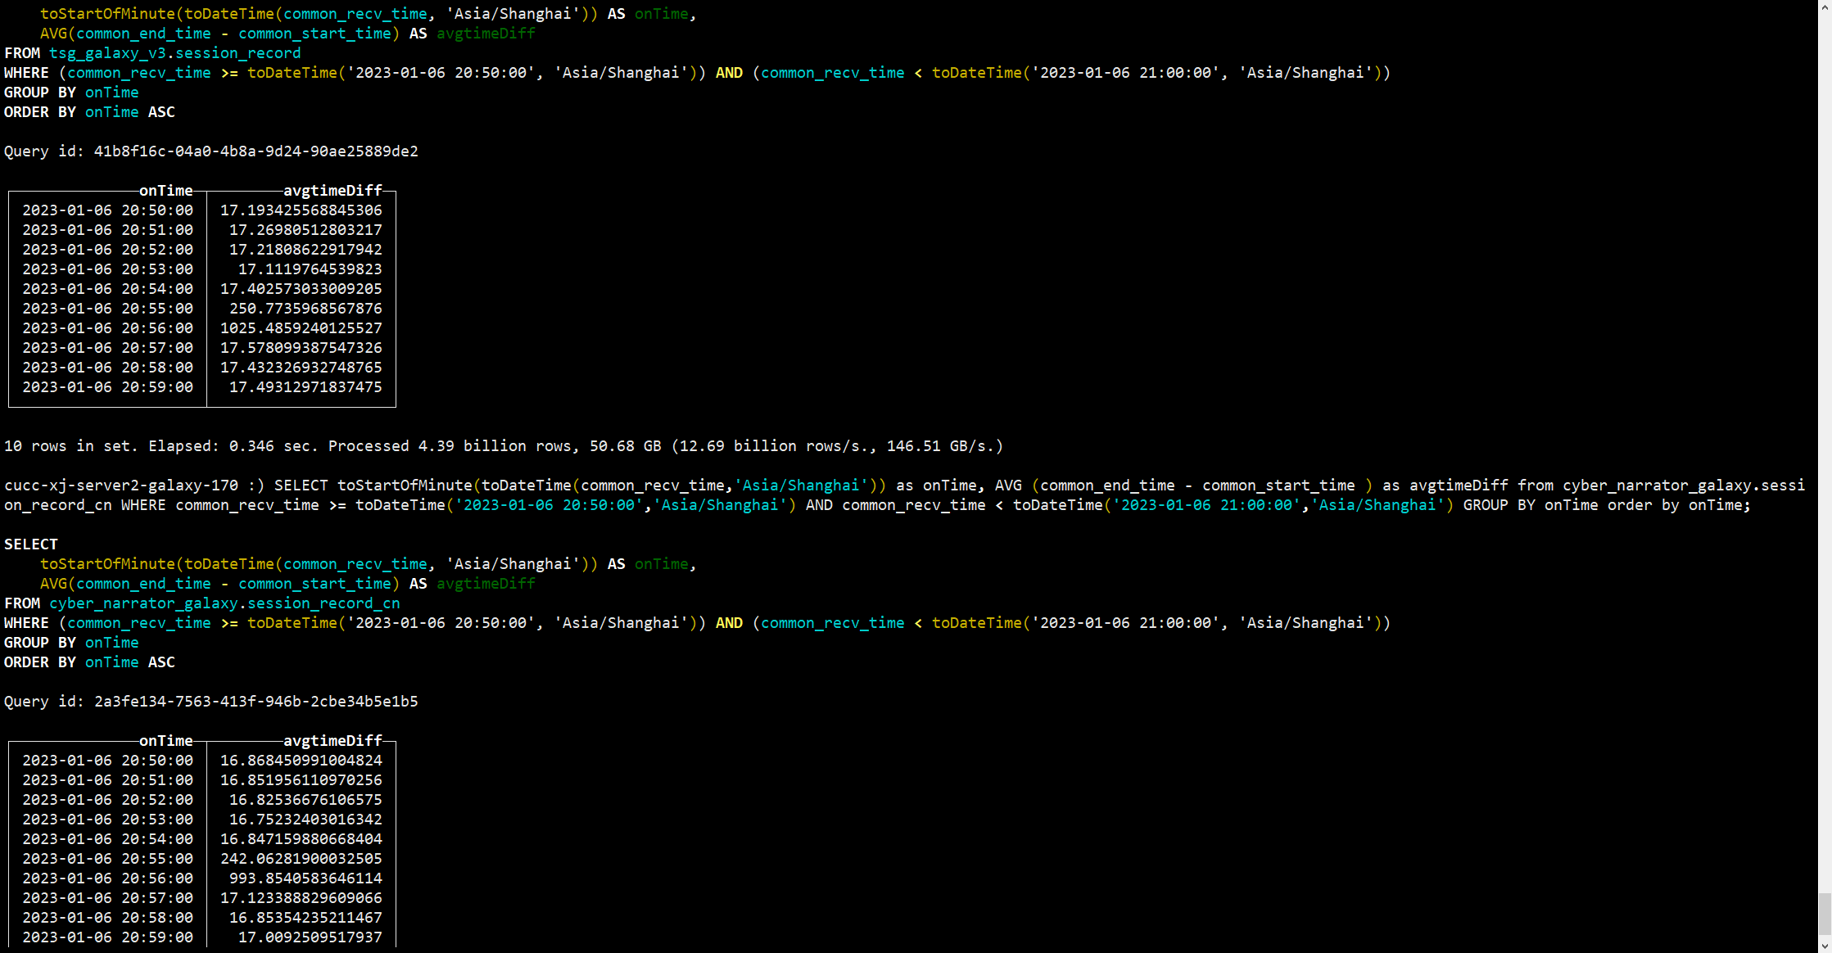This screenshot has height=953, width=1832.
Task: Click the standalone SELECT keyword line
Action: (x=31, y=544)
